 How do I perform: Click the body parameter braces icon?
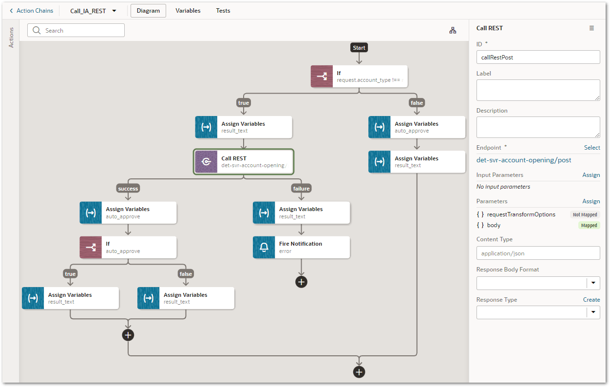point(480,225)
